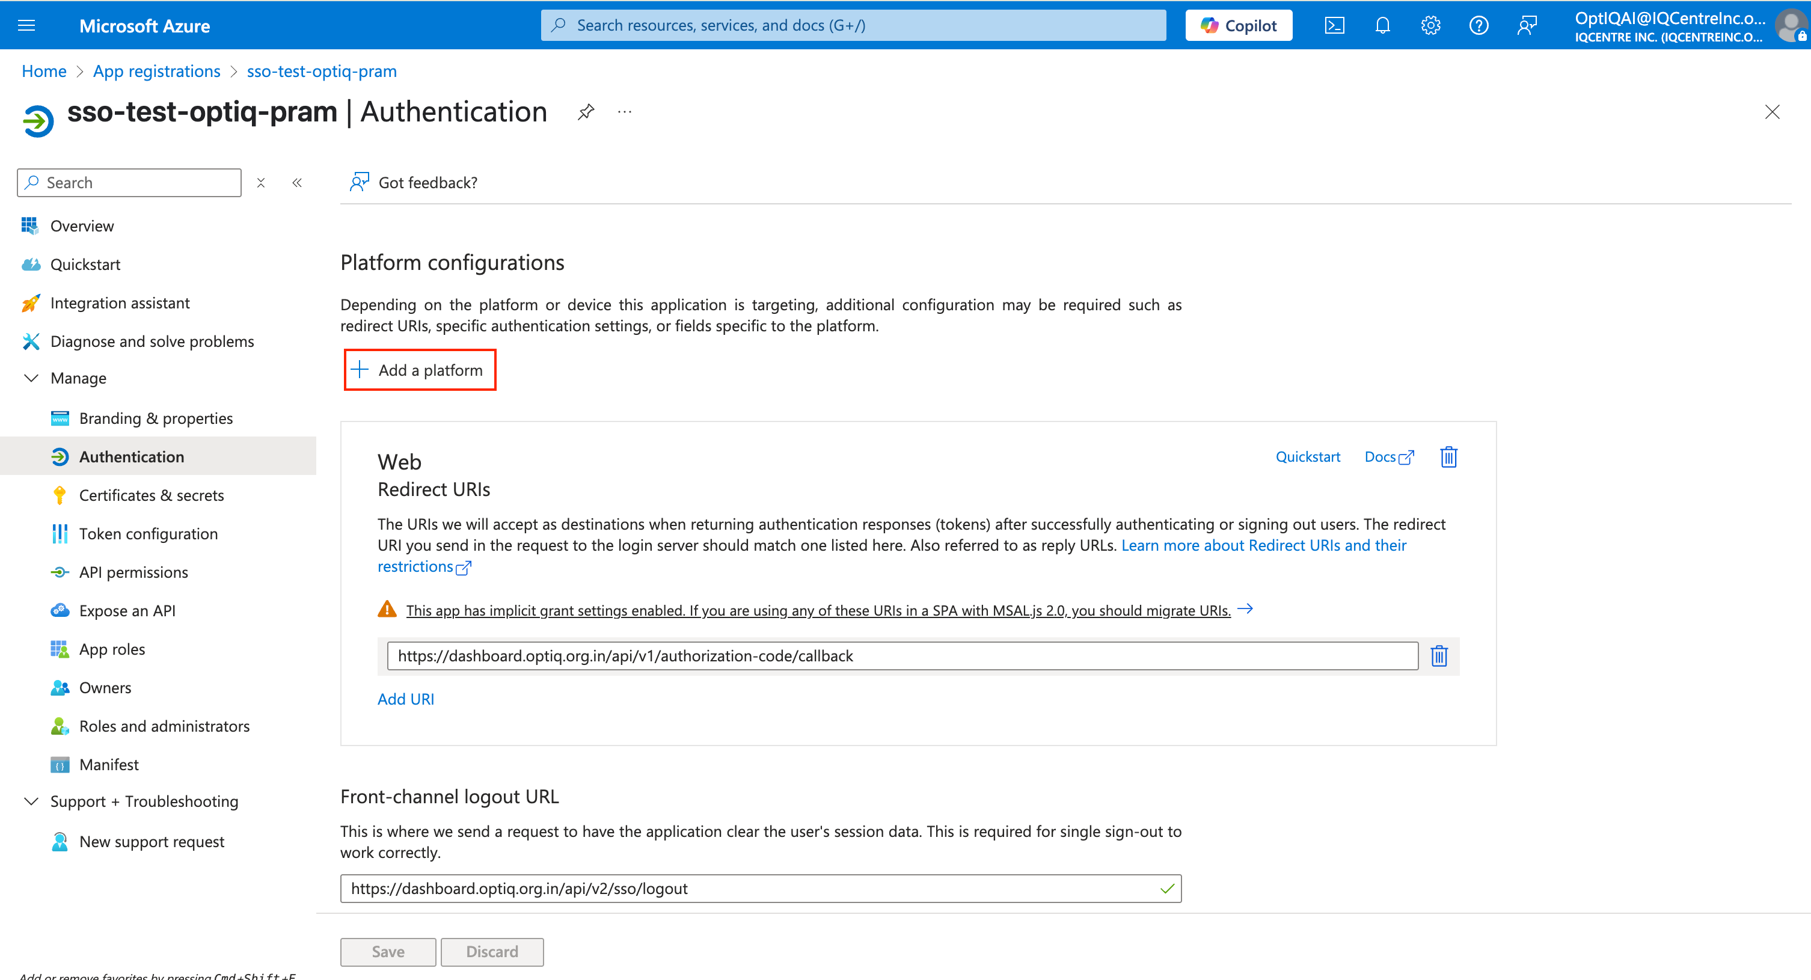Open the feedback icon in top bar
The width and height of the screenshot is (1811, 980).
[1527, 26]
